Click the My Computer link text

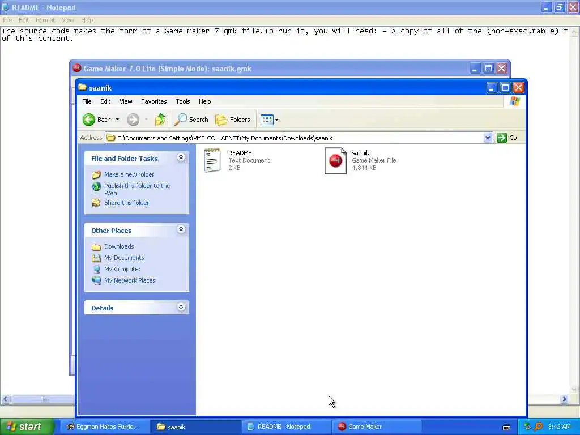(x=122, y=269)
